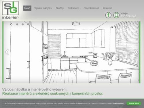Click the phone number after Volejte
The width and height of the screenshot is (144, 108).
point(128,16)
